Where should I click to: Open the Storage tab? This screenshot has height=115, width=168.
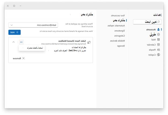coord(121,46)
